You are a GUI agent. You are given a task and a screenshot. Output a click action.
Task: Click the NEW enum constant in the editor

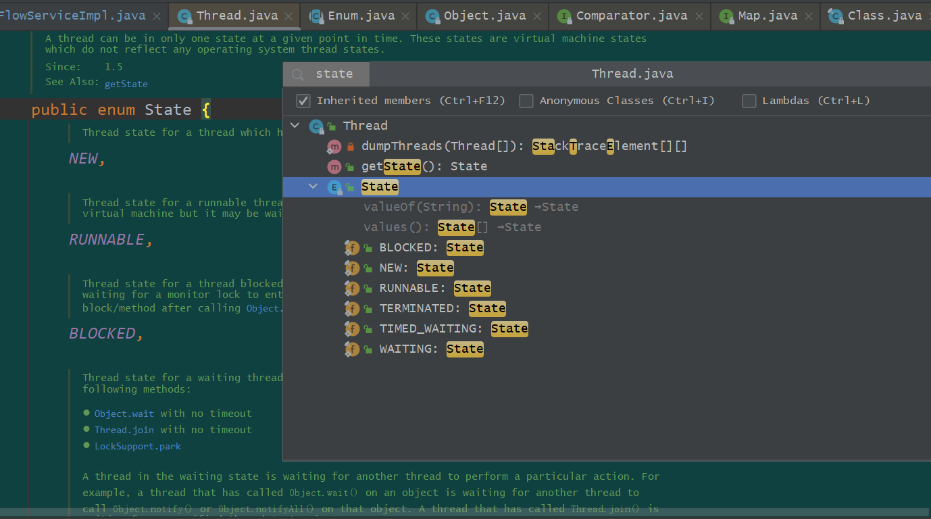[83, 159]
